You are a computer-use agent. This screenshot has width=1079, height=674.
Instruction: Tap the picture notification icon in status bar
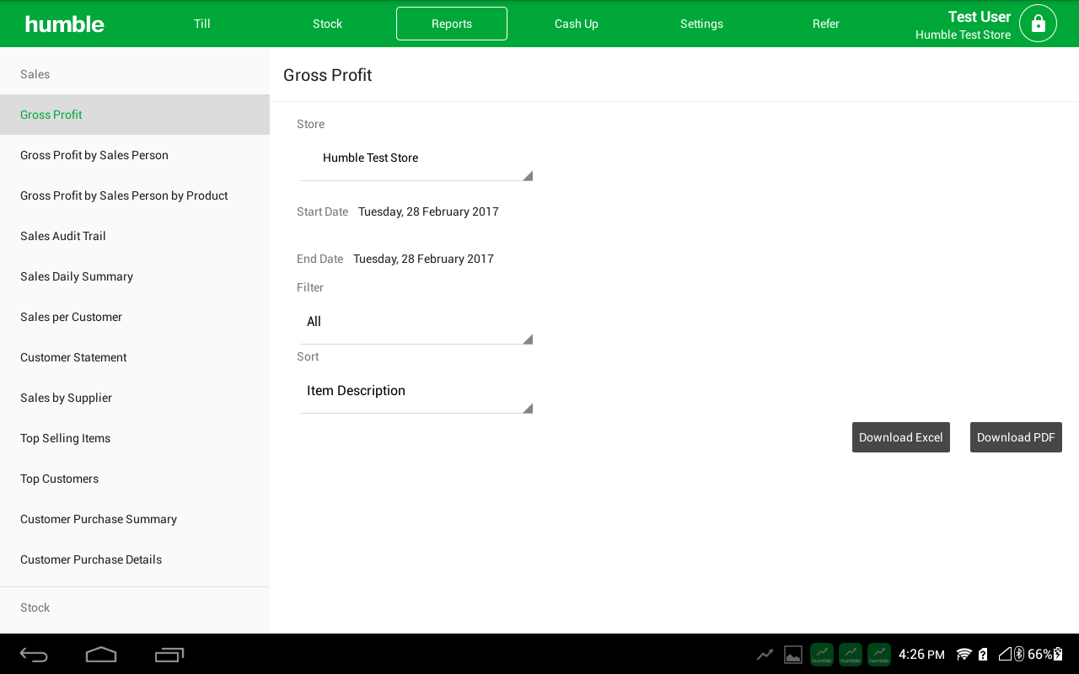coord(793,655)
